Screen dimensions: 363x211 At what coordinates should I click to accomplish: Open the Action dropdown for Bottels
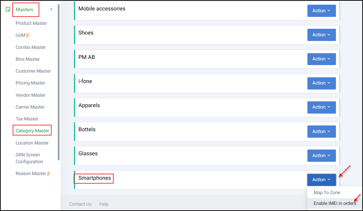click(322, 132)
